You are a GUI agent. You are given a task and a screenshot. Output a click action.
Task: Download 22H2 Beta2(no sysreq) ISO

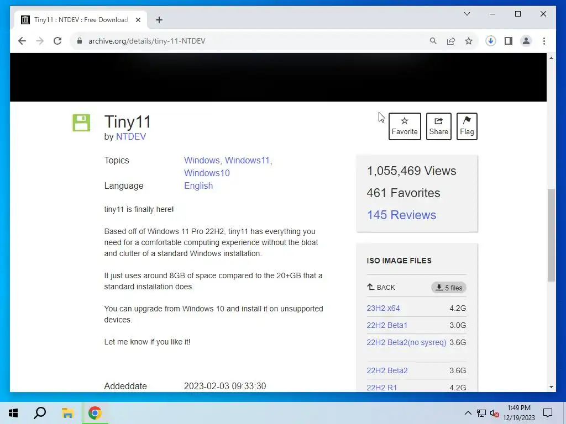point(406,342)
